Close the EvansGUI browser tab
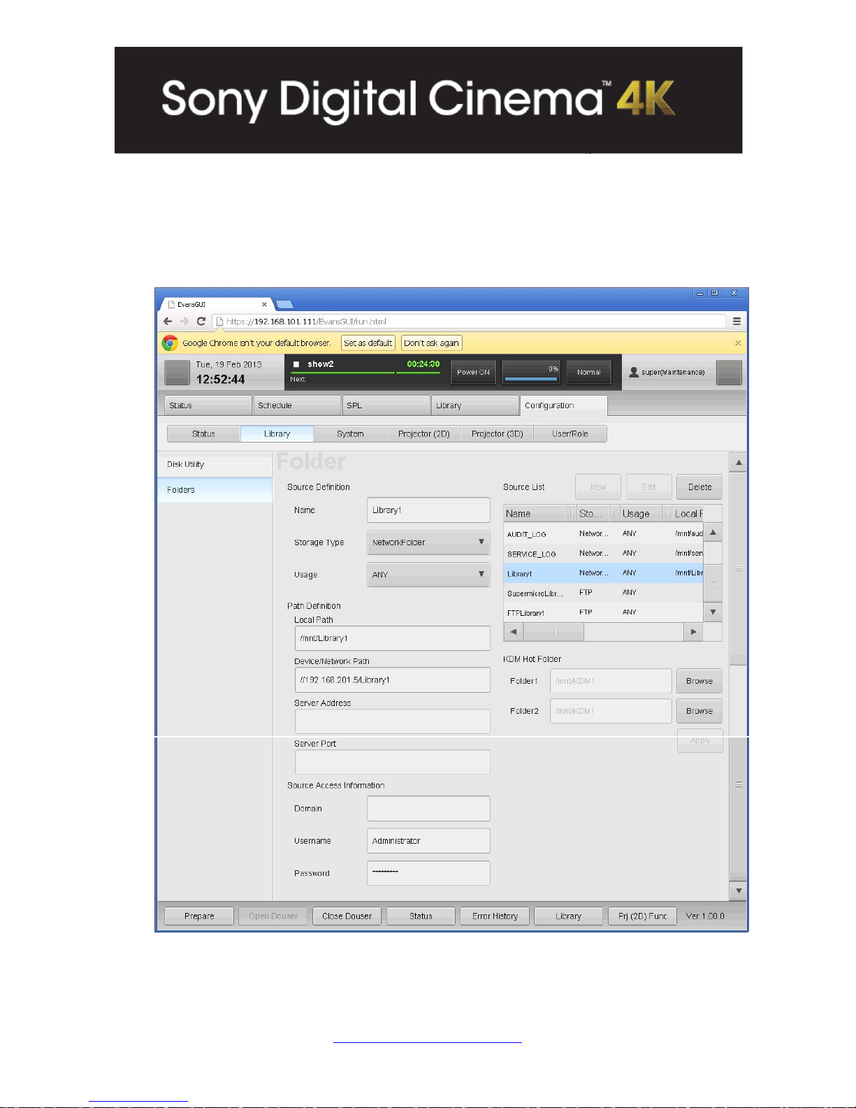Screen dimensions: 856x1108 pyautogui.click(x=264, y=304)
